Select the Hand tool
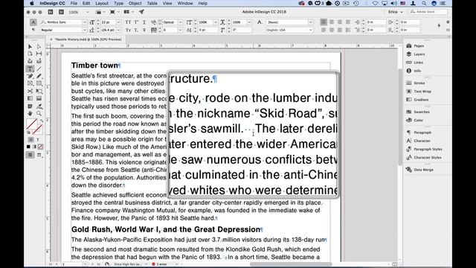Screen dimensions: 476x268 [30, 113]
